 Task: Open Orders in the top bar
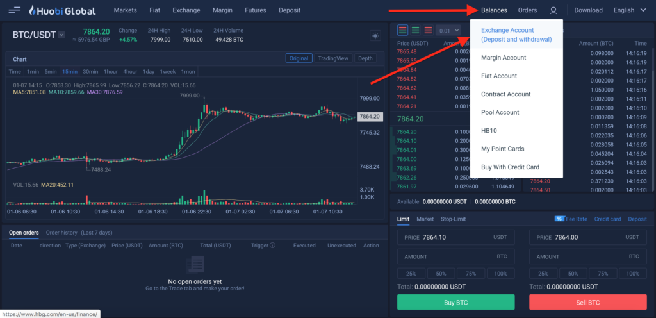pos(528,10)
